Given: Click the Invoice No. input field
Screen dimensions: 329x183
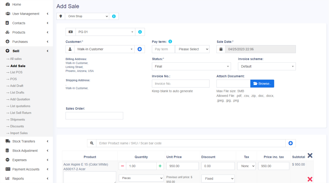Looking at the screenshot, I should point(181,84).
